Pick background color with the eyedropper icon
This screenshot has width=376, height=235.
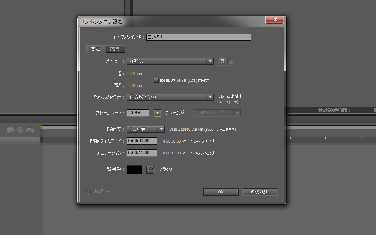point(150,170)
